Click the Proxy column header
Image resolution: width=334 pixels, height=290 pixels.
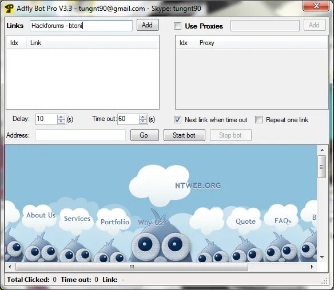262,43
